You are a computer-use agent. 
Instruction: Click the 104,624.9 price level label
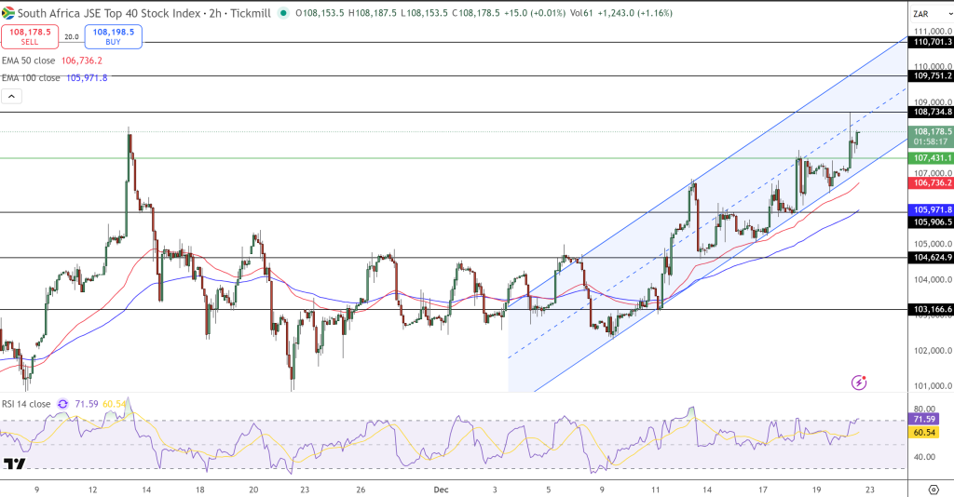[931, 258]
